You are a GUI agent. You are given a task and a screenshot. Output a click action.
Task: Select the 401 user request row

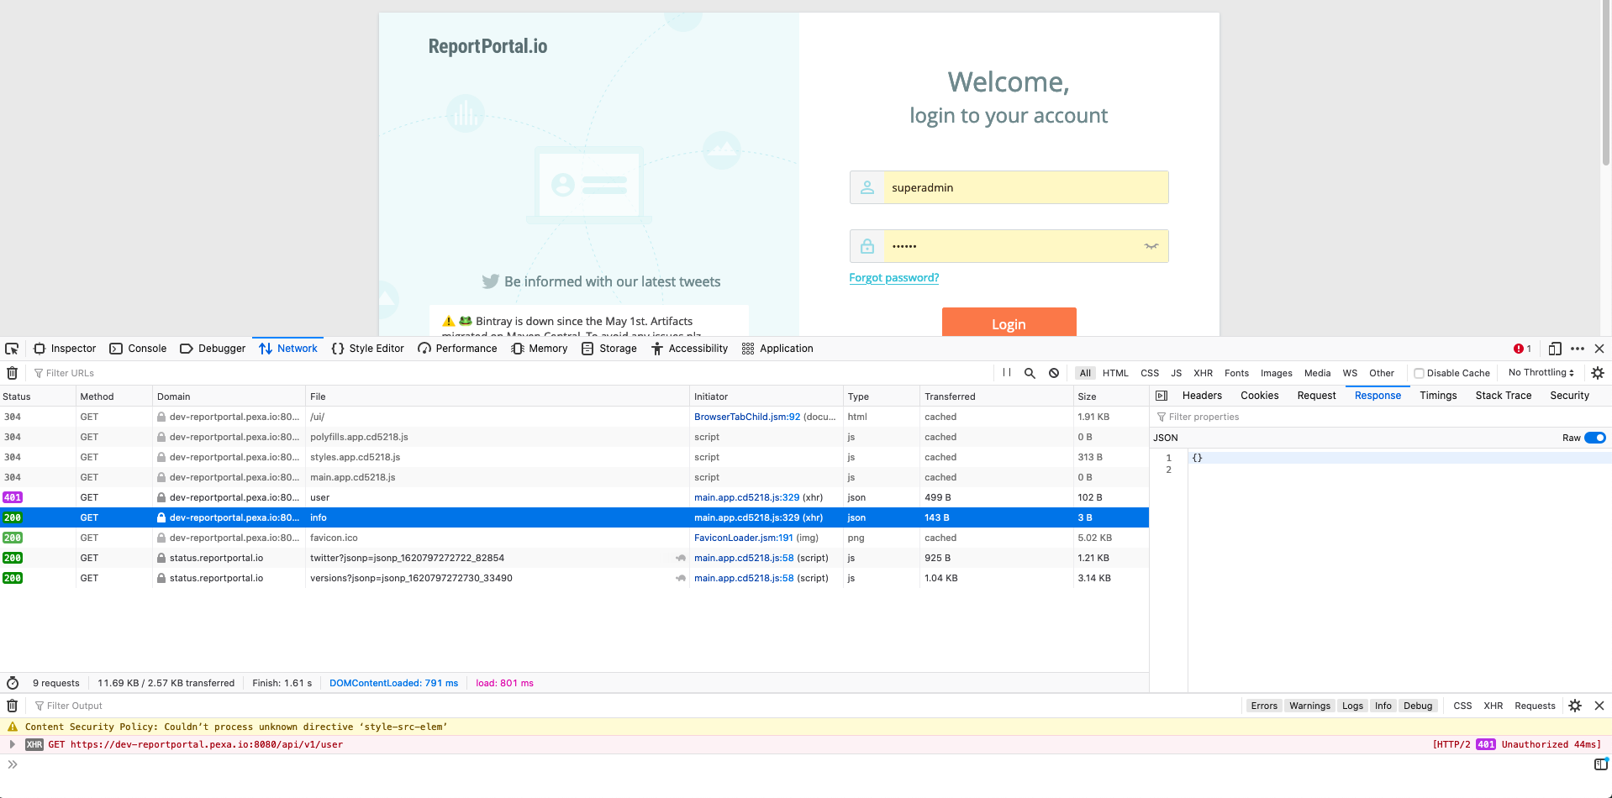(x=574, y=497)
